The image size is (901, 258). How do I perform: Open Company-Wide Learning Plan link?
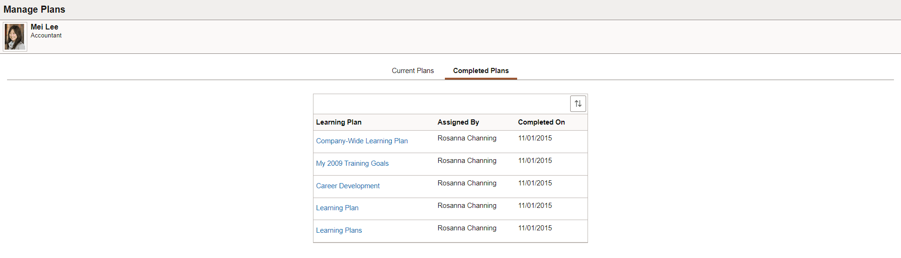point(362,141)
